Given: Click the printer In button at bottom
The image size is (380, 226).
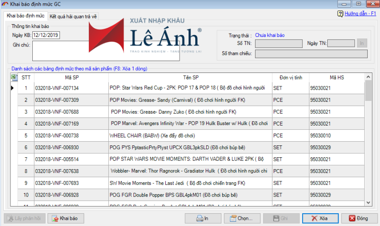Looking at the screenshot, I should pyautogui.click(x=203, y=218).
